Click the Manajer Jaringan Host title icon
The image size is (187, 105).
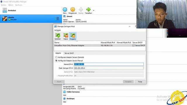pyautogui.click(x=56, y=26)
